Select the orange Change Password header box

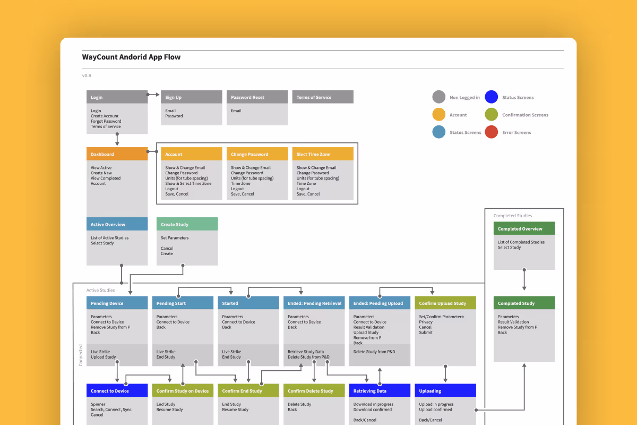tap(257, 154)
